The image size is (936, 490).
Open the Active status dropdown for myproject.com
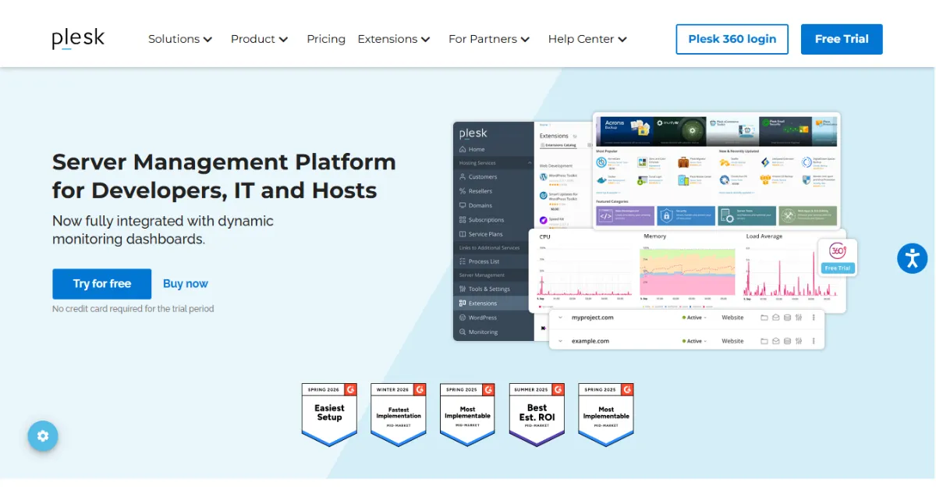click(x=694, y=318)
